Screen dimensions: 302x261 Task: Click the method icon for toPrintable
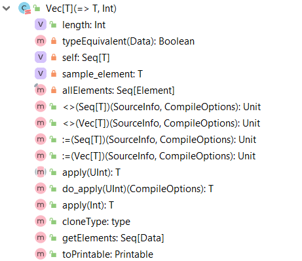41,254
